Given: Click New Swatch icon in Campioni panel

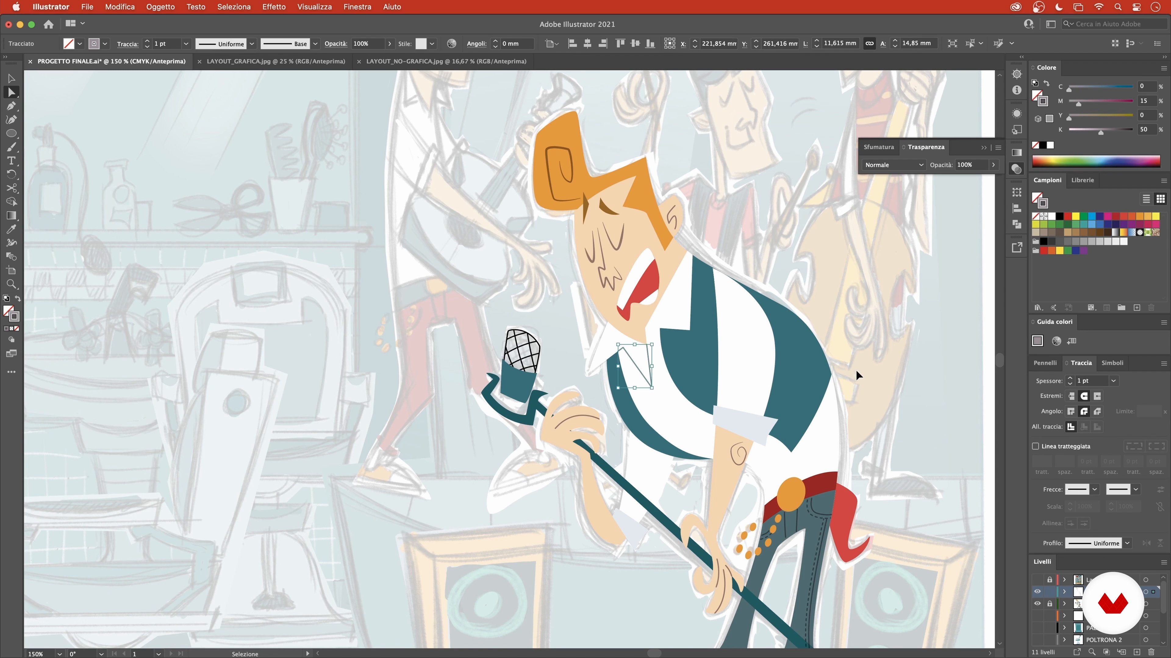Looking at the screenshot, I should [1137, 308].
